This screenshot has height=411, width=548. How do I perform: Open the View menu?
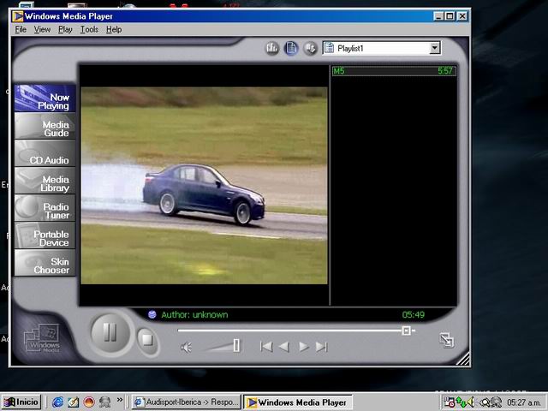point(42,30)
